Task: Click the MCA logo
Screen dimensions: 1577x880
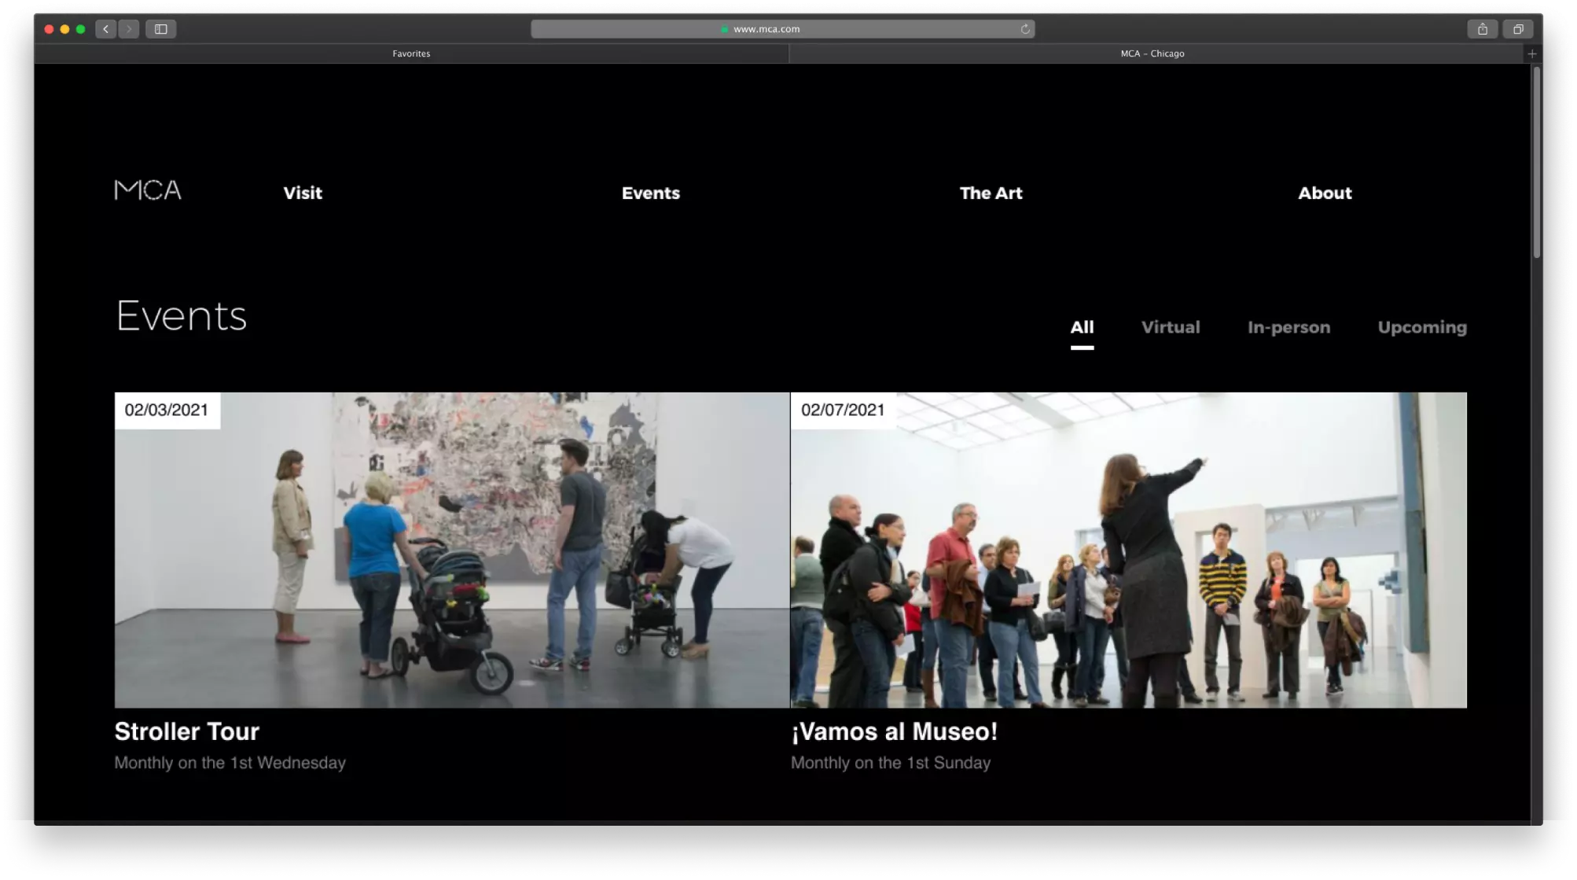Action: (148, 190)
